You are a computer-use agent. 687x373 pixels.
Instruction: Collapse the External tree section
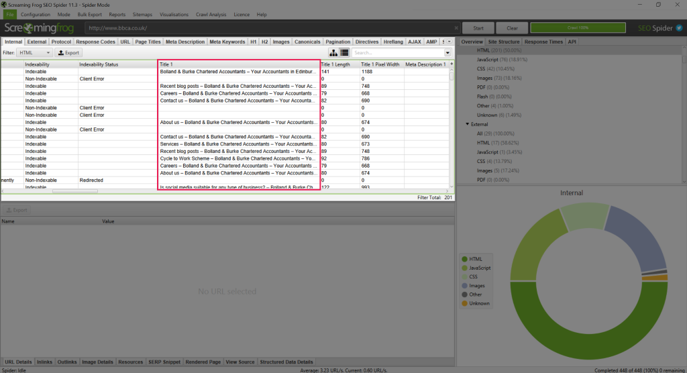click(467, 124)
